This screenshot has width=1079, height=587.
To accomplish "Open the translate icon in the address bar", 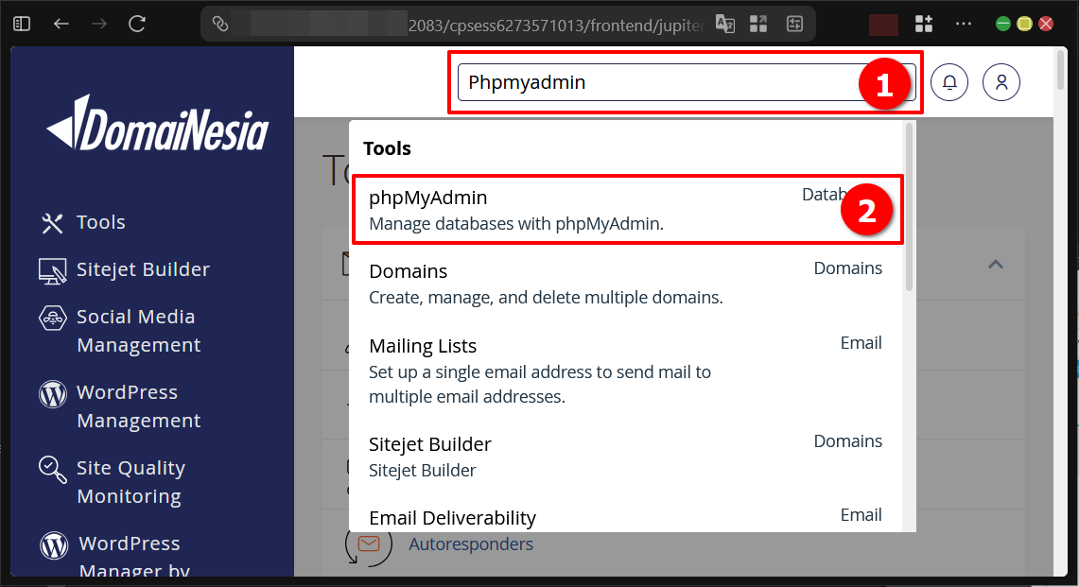I will [725, 23].
